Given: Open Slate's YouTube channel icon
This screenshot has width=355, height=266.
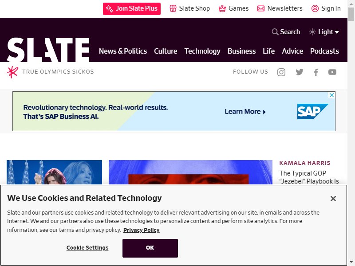Looking at the screenshot, I should click(x=332, y=72).
